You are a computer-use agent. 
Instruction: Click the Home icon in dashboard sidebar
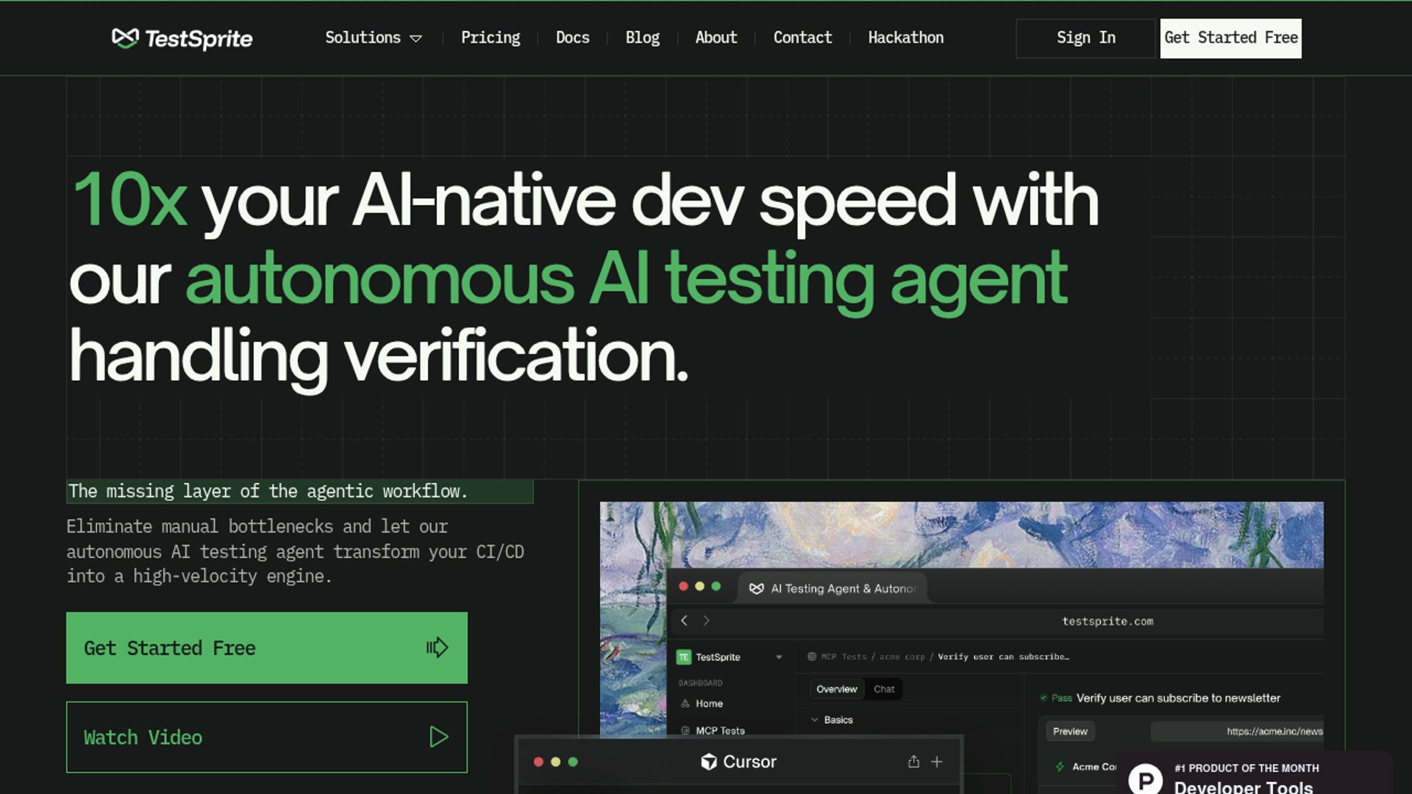pyautogui.click(x=685, y=704)
